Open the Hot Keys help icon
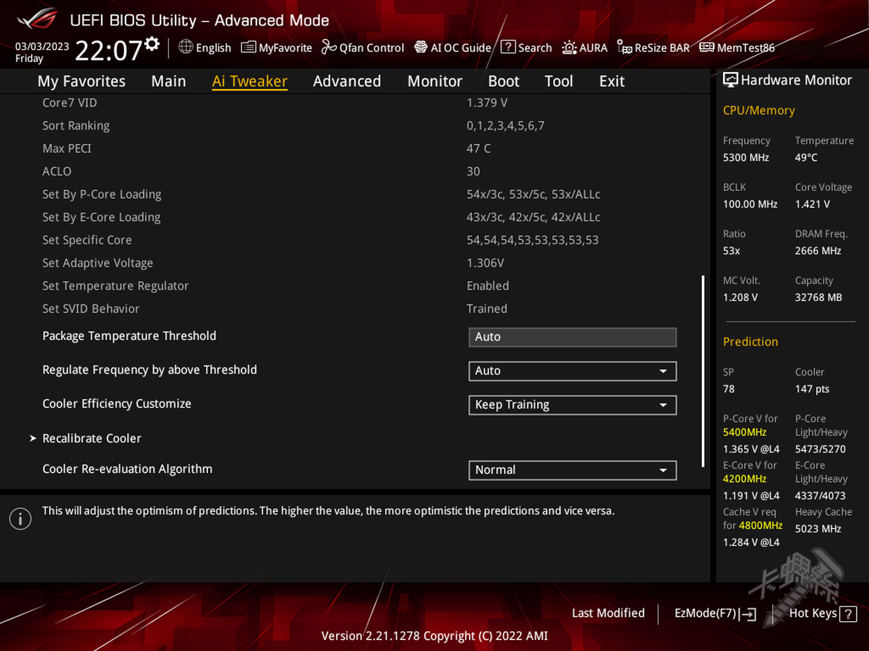Image resolution: width=869 pixels, height=651 pixels. [848, 614]
